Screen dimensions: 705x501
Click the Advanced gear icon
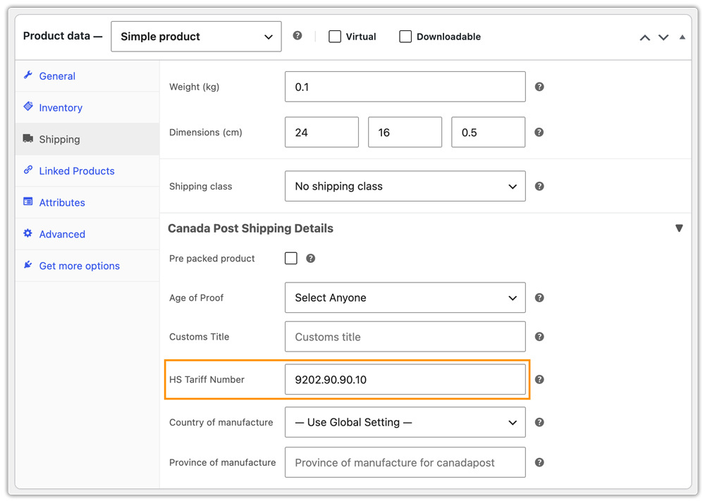point(28,233)
